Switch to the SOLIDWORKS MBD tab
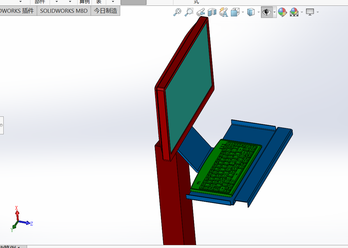Screen dimensions: 348x248 (64, 11)
